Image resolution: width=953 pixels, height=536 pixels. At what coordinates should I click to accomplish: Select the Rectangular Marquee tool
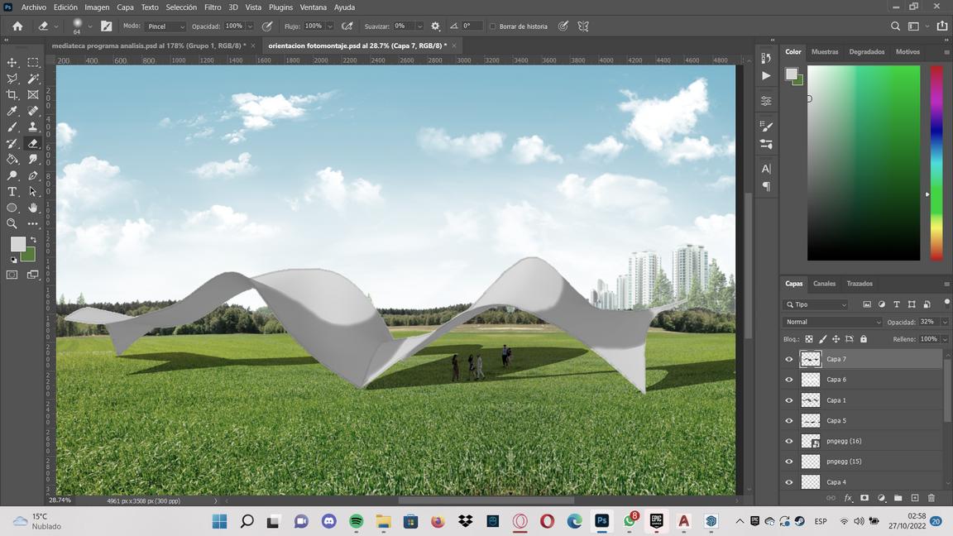pos(33,63)
